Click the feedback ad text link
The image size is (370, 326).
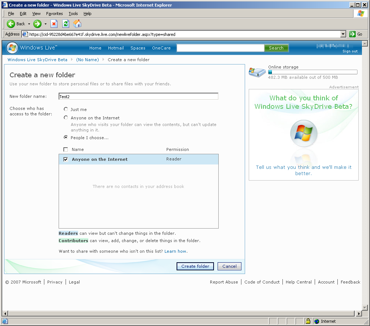tap(304, 170)
